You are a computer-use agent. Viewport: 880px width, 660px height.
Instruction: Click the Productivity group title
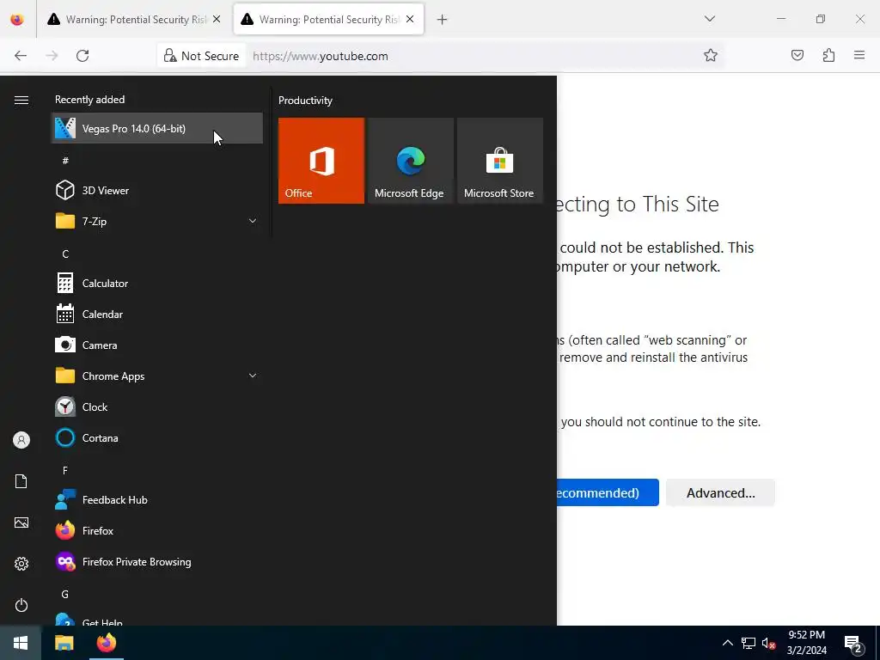click(305, 101)
